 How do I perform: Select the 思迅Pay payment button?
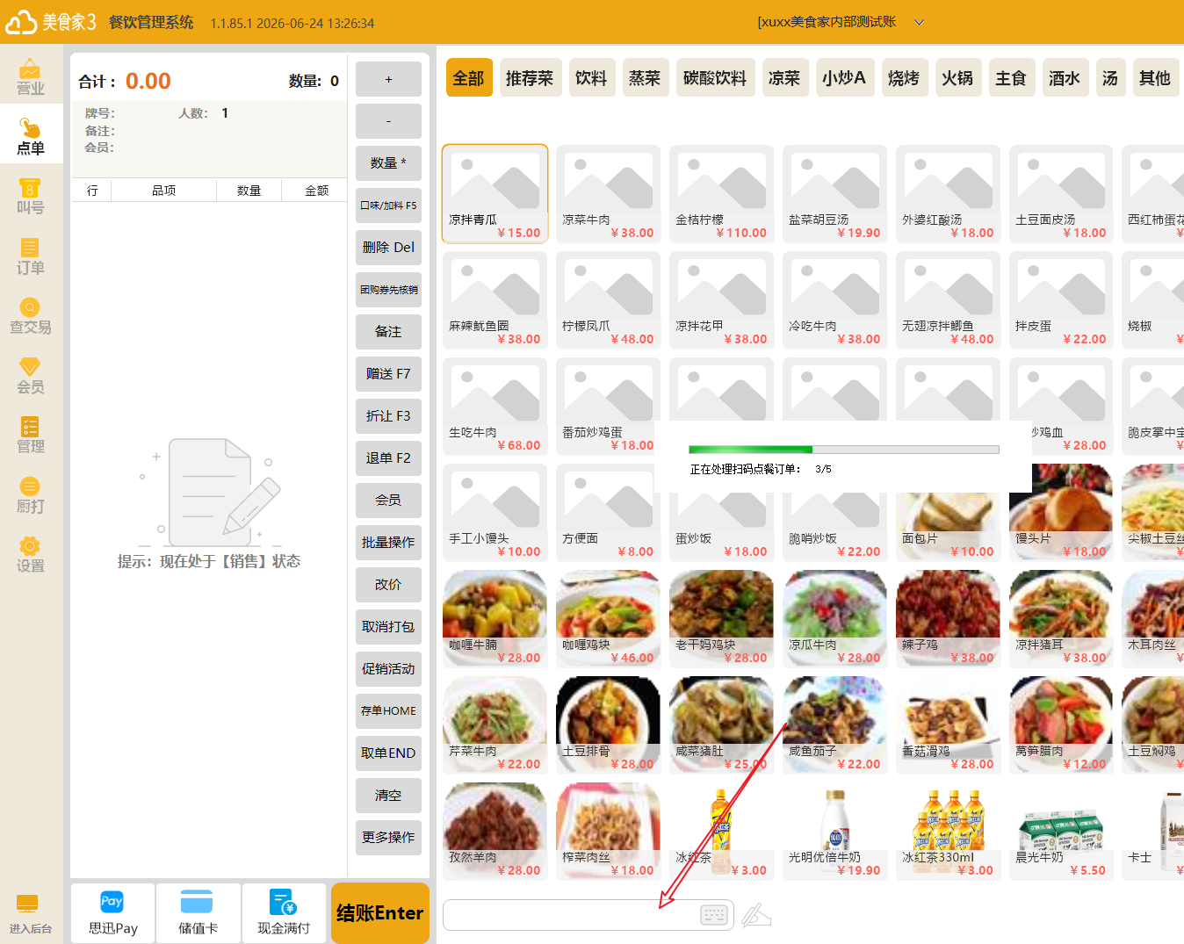tap(112, 913)
